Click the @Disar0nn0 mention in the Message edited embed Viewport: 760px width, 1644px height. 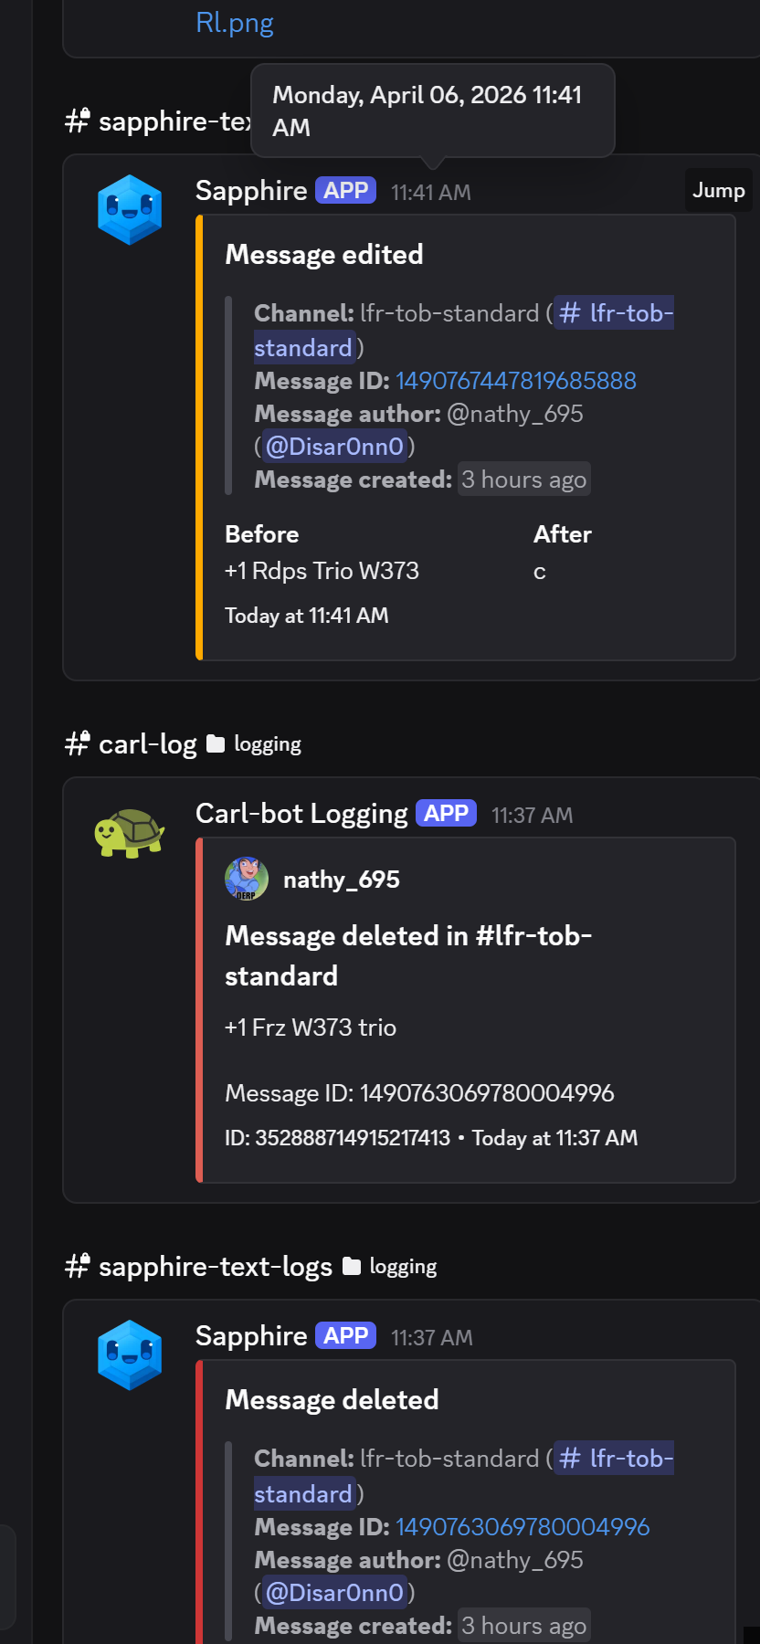334,446
